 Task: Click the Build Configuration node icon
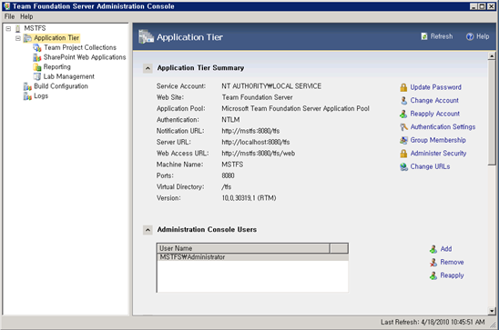(27, 86)
